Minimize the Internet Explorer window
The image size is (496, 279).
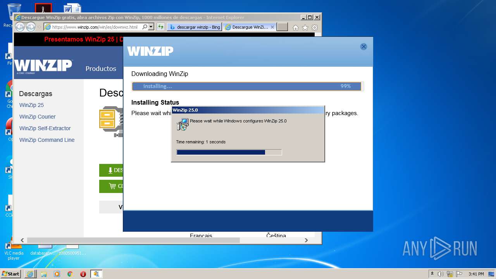pos(303,17)
